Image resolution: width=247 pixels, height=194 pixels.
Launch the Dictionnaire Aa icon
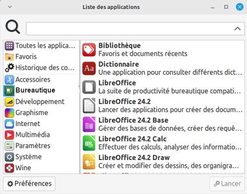(x=89, y=68)
